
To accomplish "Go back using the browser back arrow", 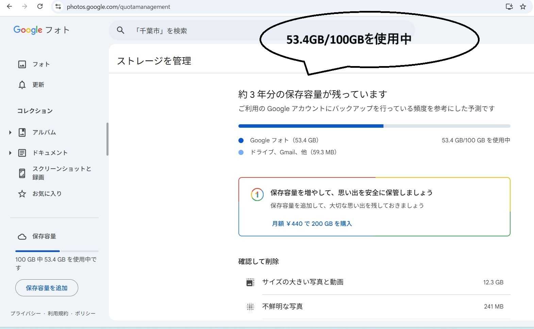I will 10,6.
